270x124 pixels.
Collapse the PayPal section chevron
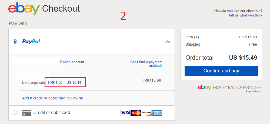coord(168,42)
